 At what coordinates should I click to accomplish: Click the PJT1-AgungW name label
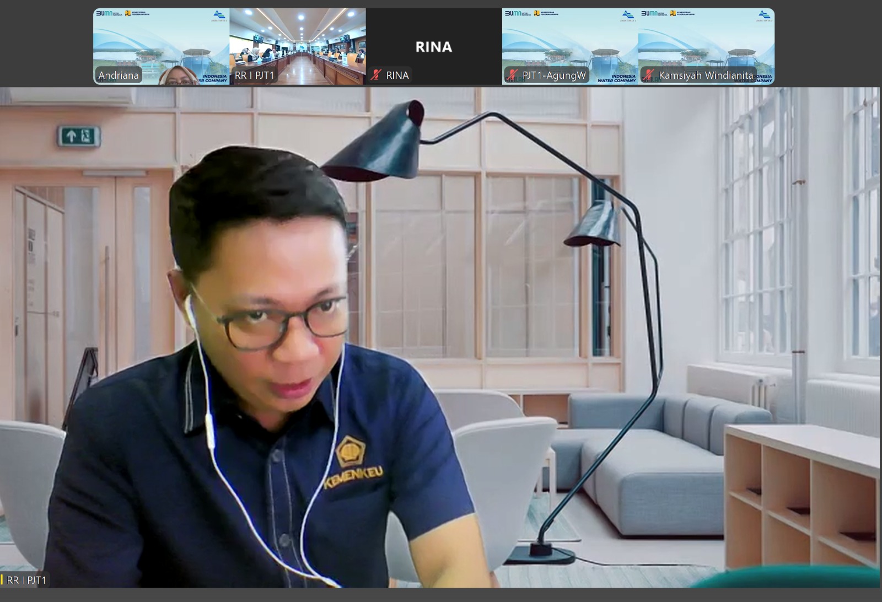(554, 75)
